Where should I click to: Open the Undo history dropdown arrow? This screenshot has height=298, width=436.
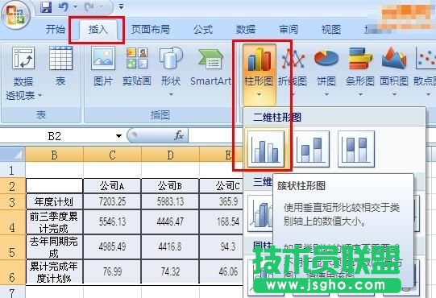(x=76, y=6)
